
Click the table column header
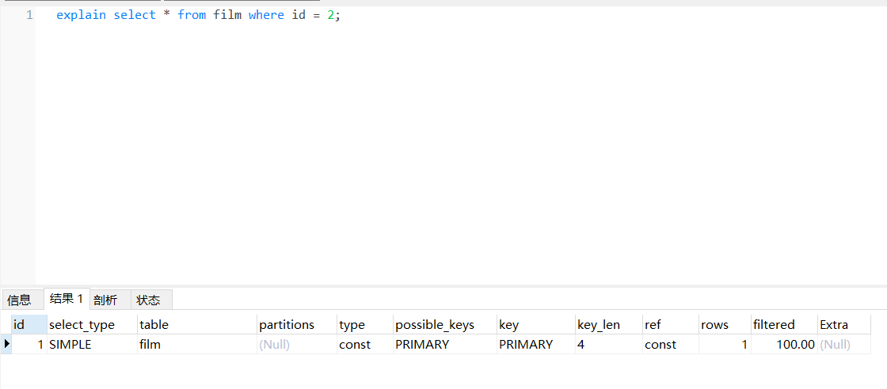(x=197, y=325)
